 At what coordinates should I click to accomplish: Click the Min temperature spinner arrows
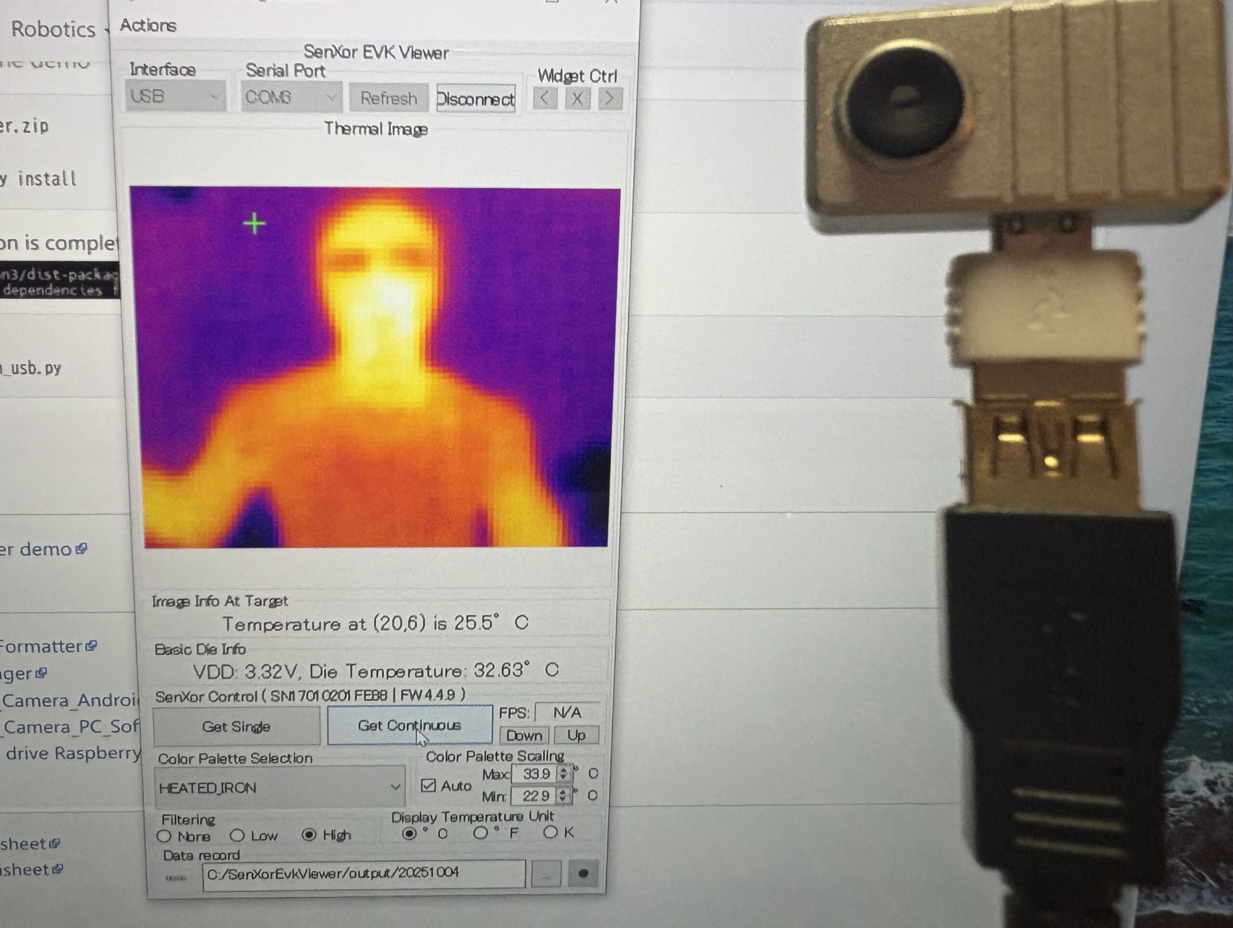coord(563,796)
